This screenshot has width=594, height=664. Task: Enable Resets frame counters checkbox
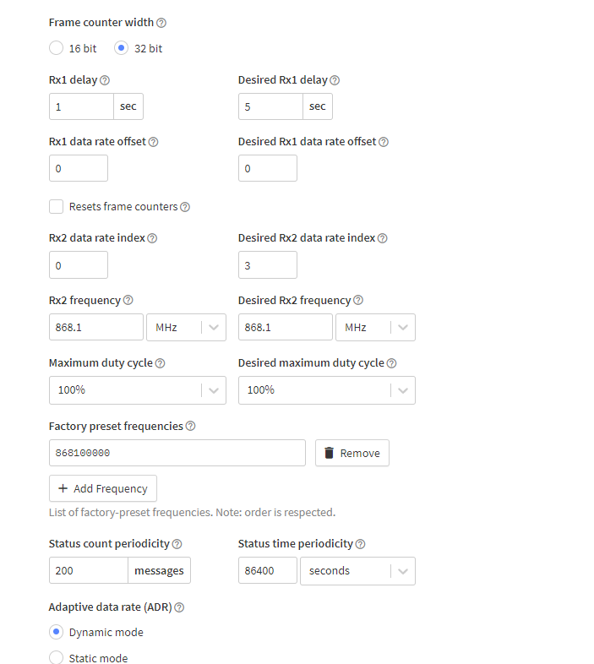57,206
